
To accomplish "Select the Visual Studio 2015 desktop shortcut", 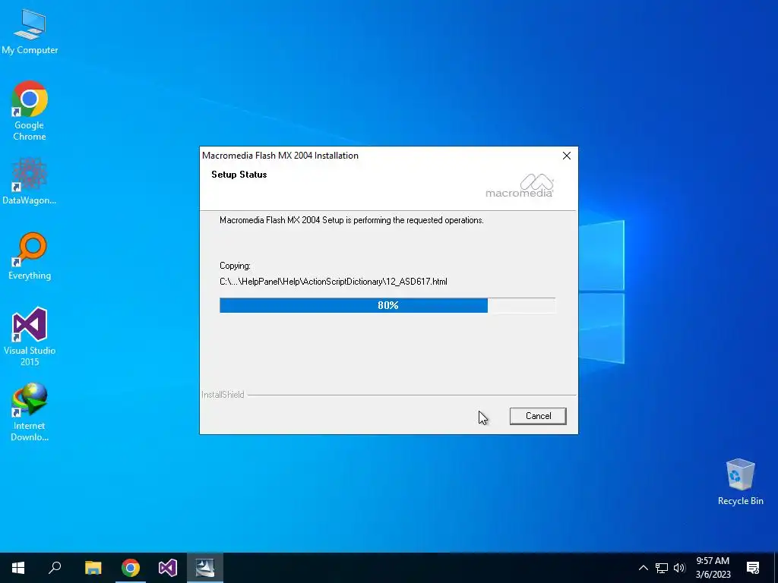I will (x=30, y=336).
